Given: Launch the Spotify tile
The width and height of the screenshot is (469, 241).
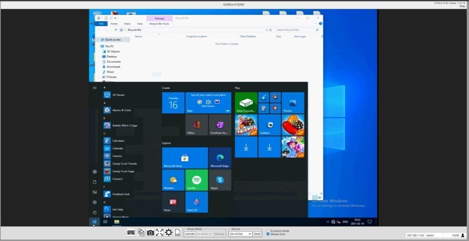Looking at the screenshot, I should 196,180.
